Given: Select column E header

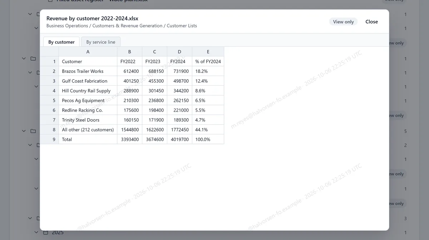Looking at the screenshot, I should pyautogui.click(x=208, y=52).
